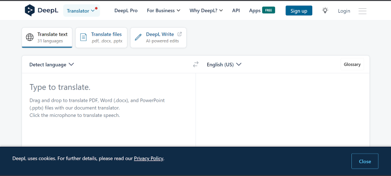The image size is (391, 176).
Task: Open the API navigation item
Action: (236, 10)
